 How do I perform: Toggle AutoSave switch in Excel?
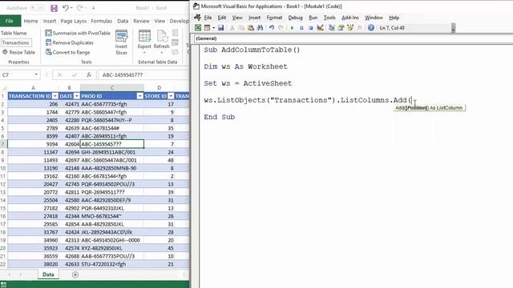[x=37, y=8]
